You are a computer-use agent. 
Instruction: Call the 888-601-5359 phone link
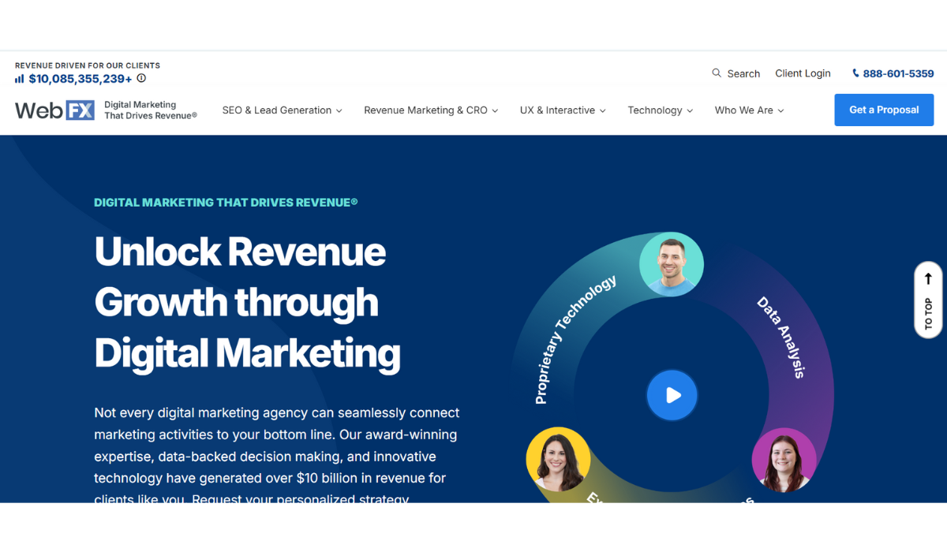pyautogui.click(x=898, y=73)
